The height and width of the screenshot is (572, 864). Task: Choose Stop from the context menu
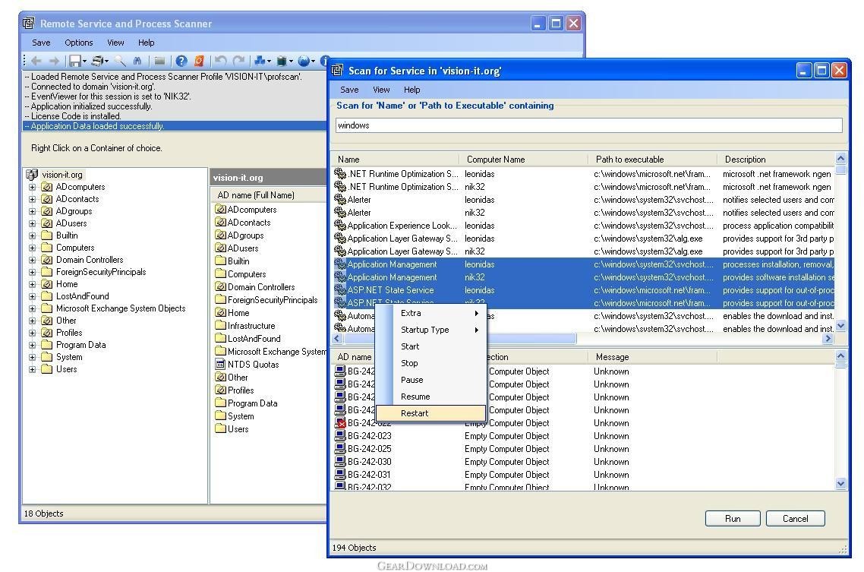431,363
